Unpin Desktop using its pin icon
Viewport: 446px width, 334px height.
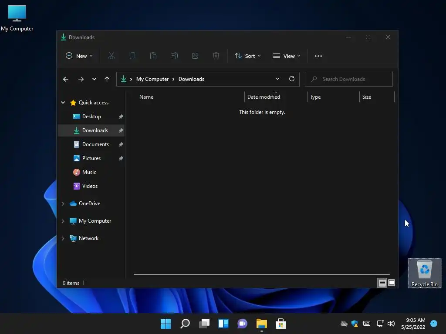click(x=121, y=117)
